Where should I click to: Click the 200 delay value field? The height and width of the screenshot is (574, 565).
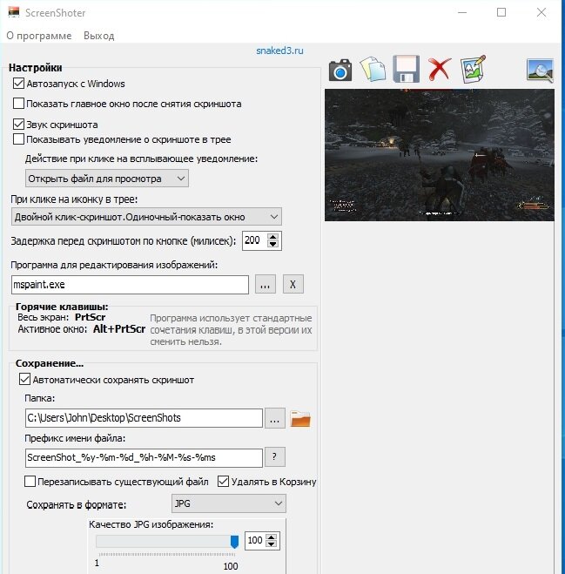(254, 240)
